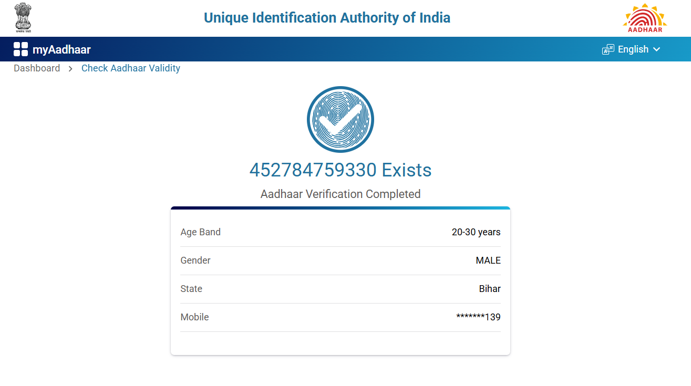Click the breadcrumb separator arrow
The height and width of the screenshot is (386, 691).
70,69
